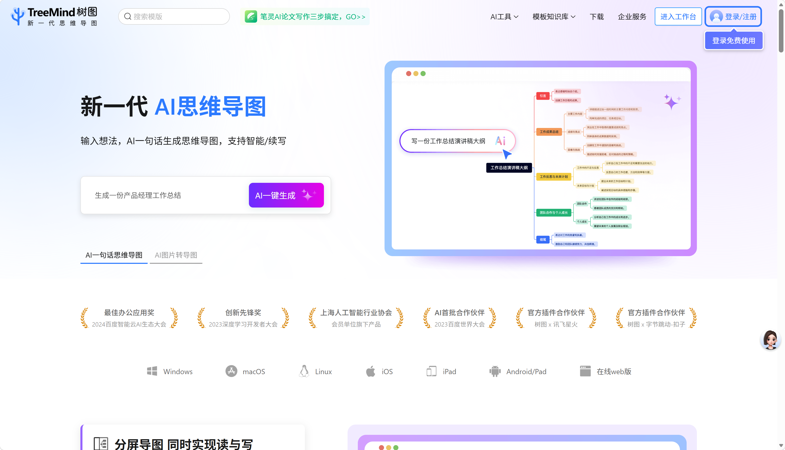Click the 在线web版 browser window icon

pos(585,371)
